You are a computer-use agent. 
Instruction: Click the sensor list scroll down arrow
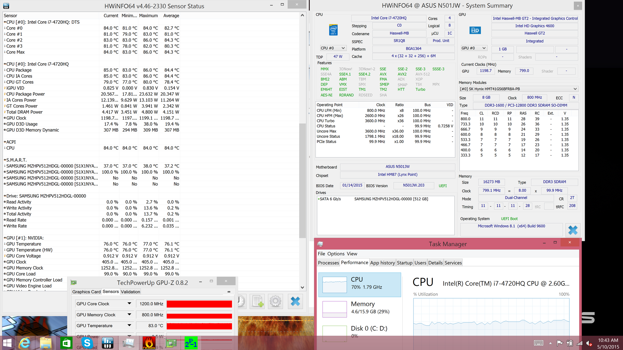point(302,287)
